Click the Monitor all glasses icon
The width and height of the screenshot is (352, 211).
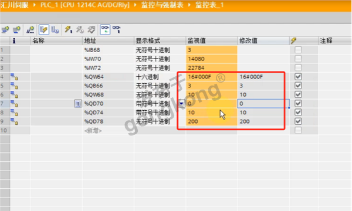click(105, 29)
